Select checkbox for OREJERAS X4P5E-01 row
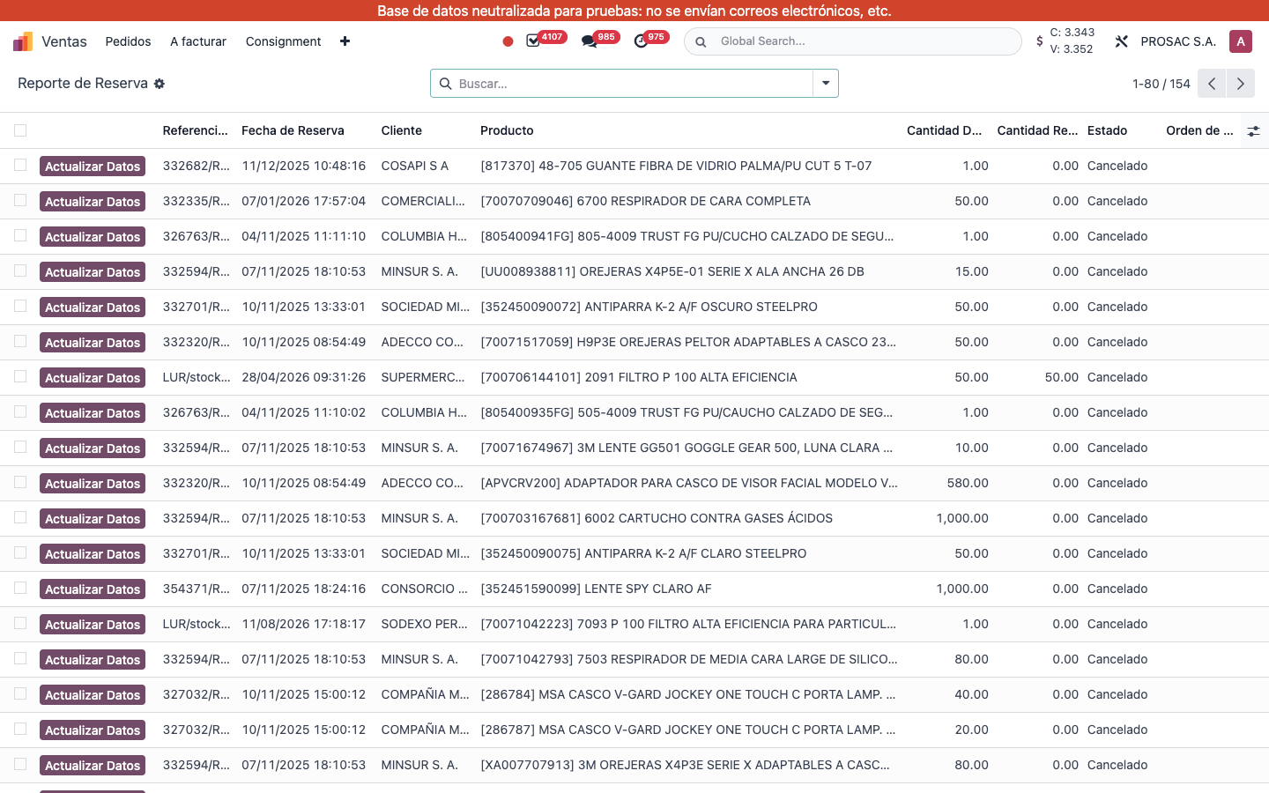 [20, 271]
